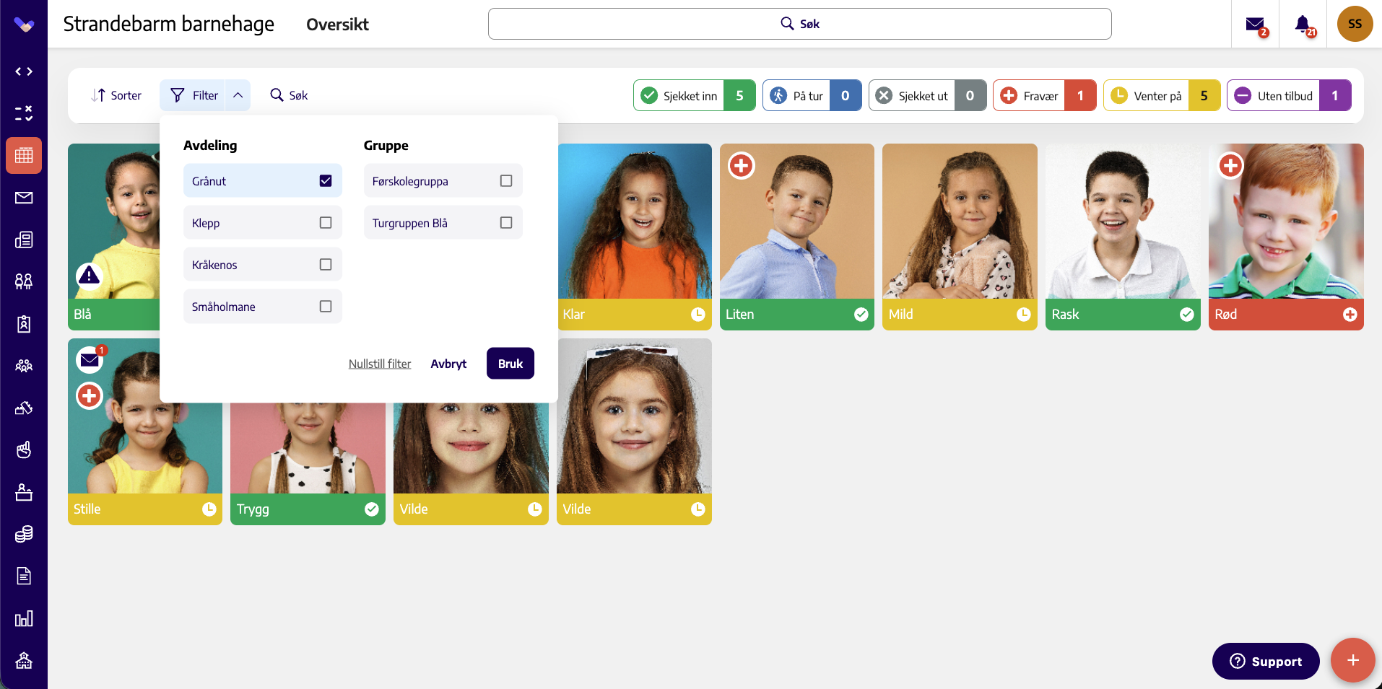Open the Filter menu button
Viewport: 1382px width, 689px height.
coord(194,95)
